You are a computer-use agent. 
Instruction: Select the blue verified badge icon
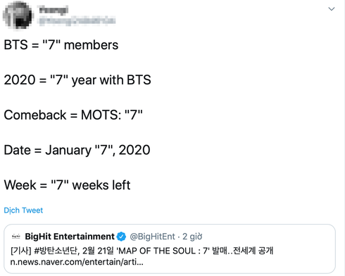click(x=121, y=237)
